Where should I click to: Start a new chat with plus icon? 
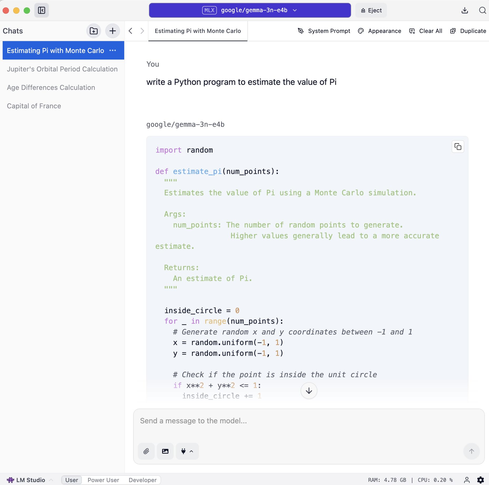tap(112, 31)
